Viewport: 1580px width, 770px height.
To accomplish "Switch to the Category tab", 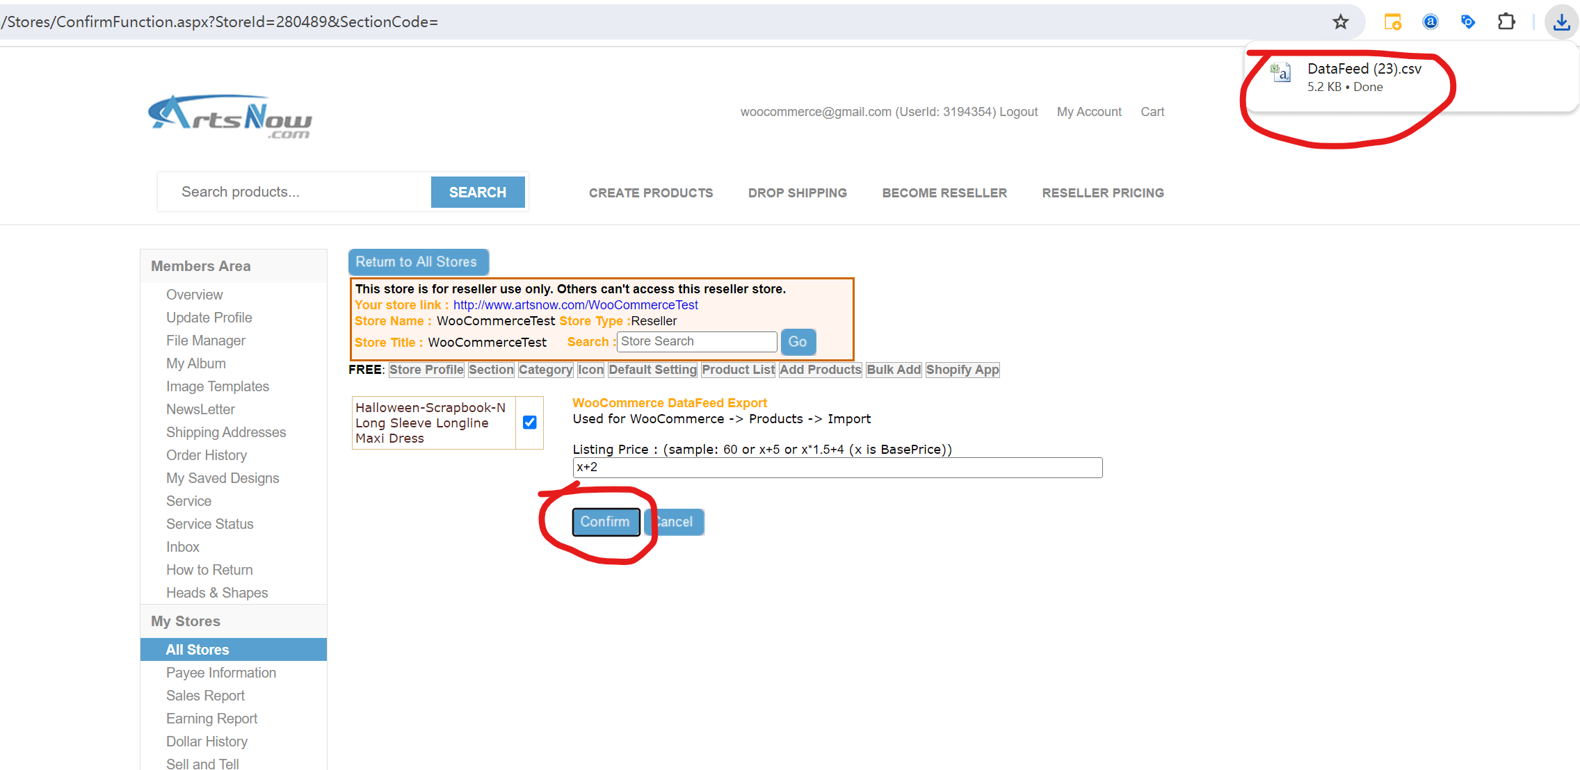I will tap(546, 370).
